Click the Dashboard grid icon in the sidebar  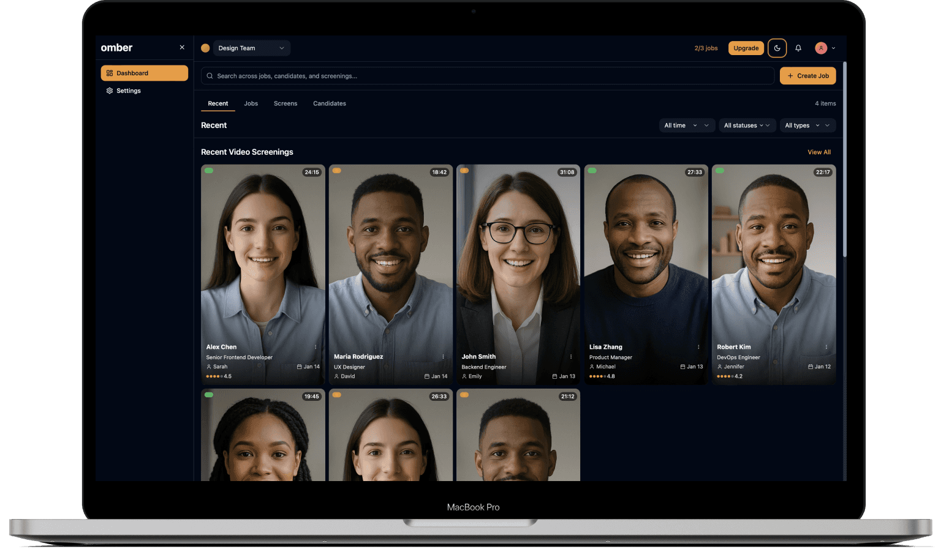click(110, 73)
